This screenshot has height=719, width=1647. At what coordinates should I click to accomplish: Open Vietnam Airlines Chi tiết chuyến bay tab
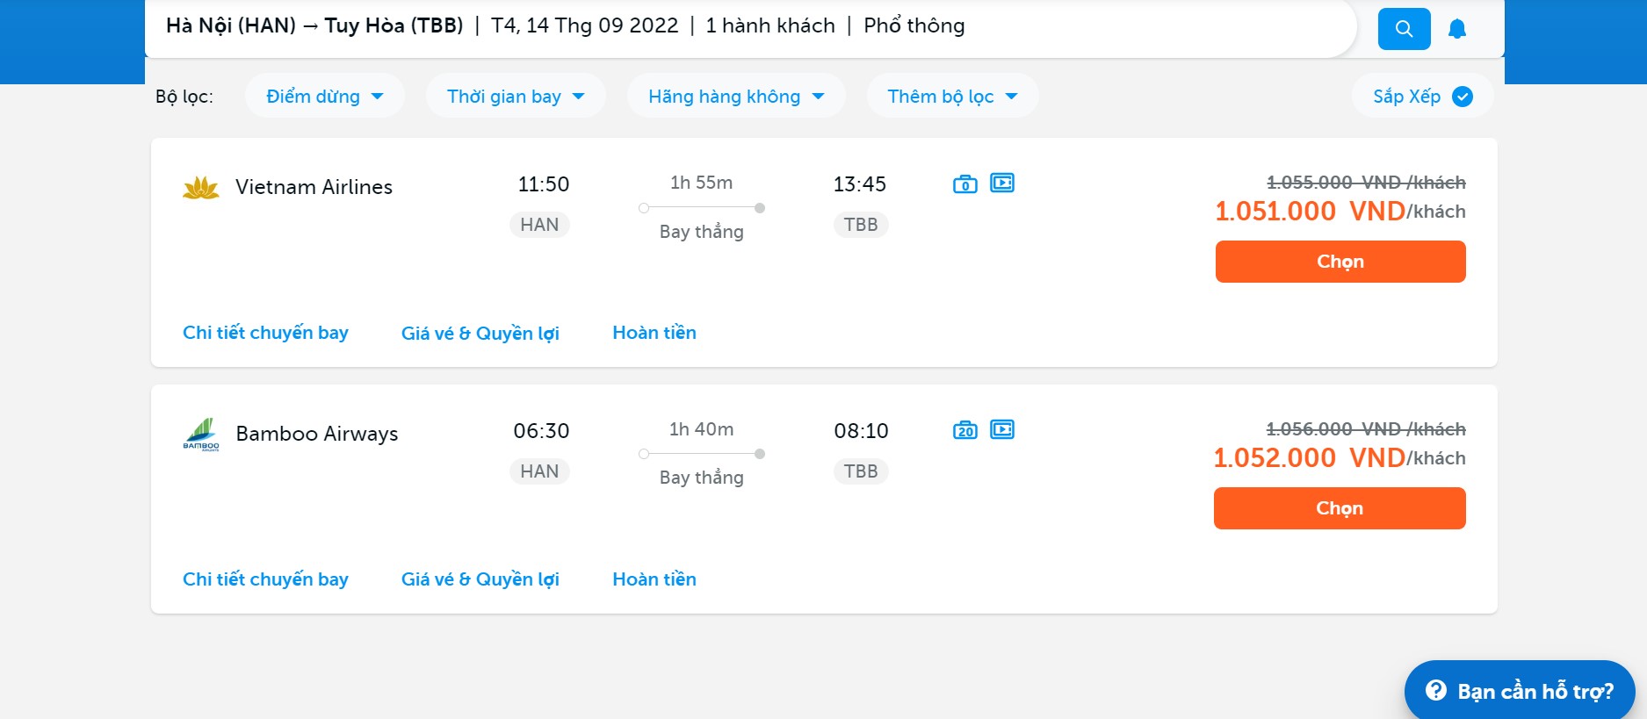coord(265,333)
